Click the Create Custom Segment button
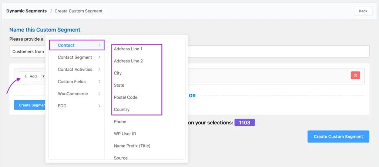Viewport: 379px width, 167px height. pyautogui.click(x=338, y=137)
